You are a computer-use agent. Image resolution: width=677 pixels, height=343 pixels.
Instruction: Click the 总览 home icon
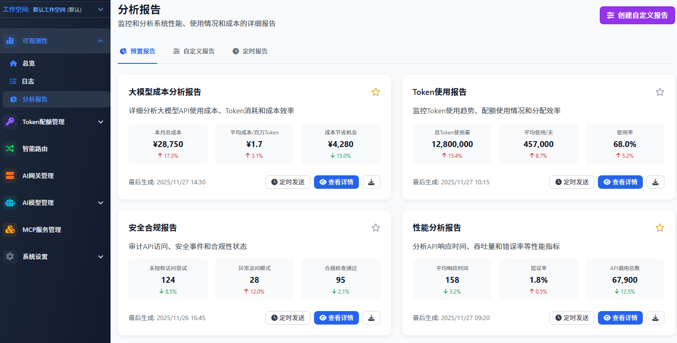(13, 63)
